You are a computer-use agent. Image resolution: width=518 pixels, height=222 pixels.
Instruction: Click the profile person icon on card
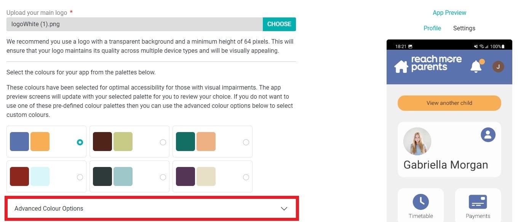(x=488, y=135)
